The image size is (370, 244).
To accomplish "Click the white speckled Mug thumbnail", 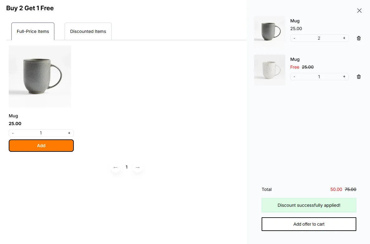I will coord(270,70).
